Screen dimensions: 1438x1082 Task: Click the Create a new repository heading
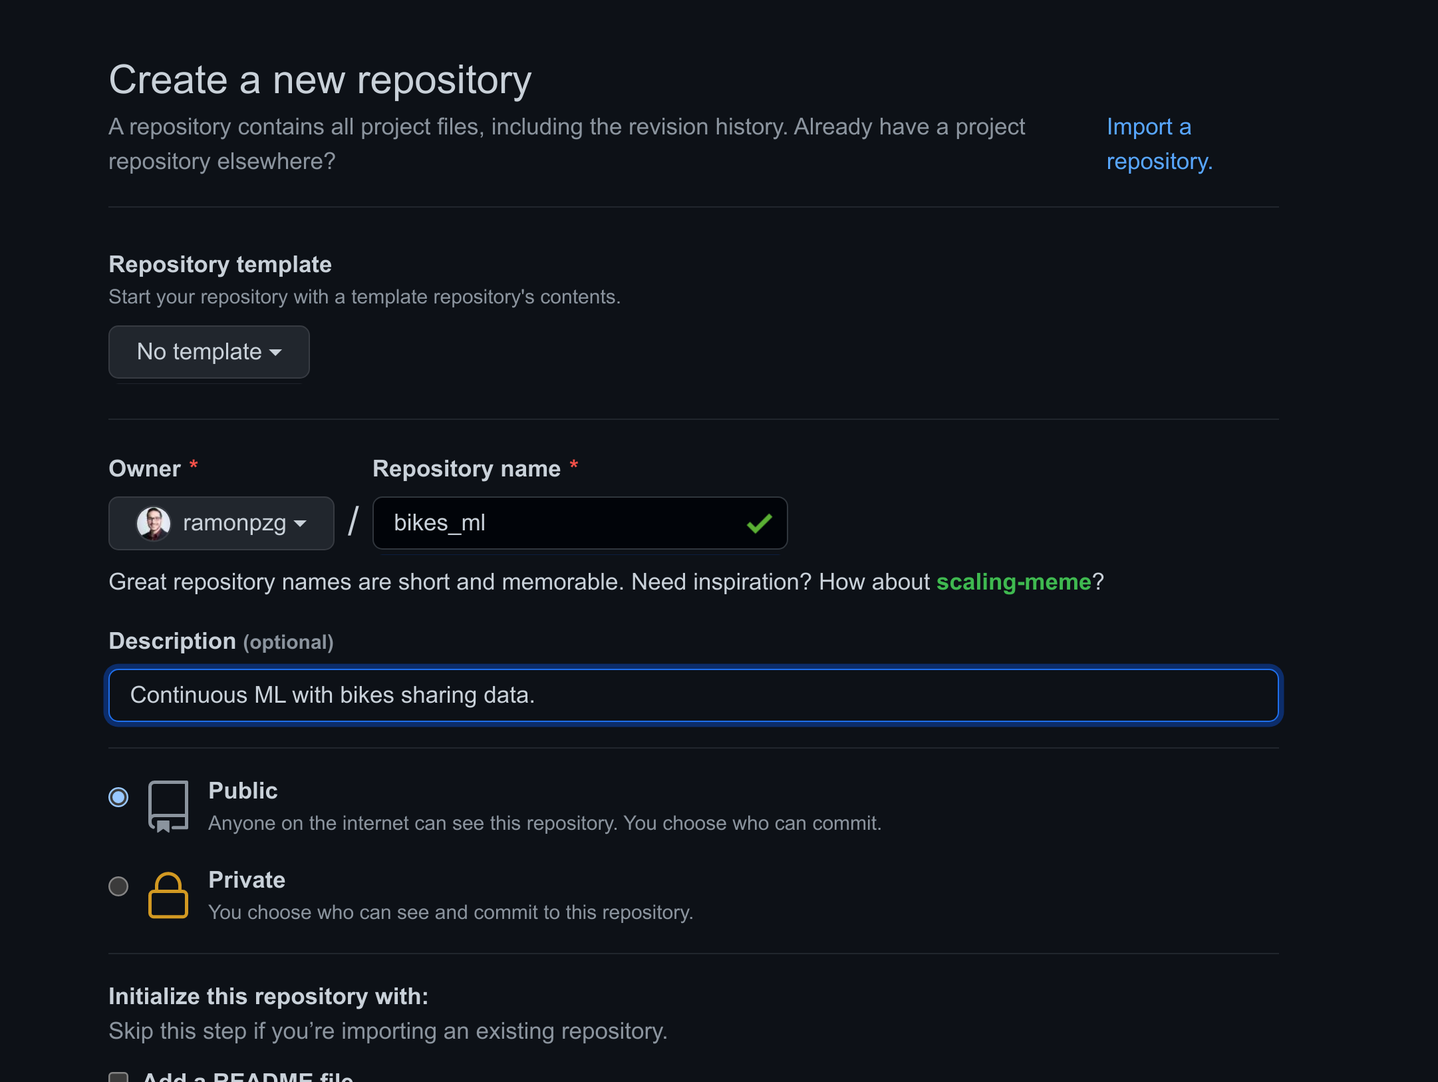pos(320,80)
